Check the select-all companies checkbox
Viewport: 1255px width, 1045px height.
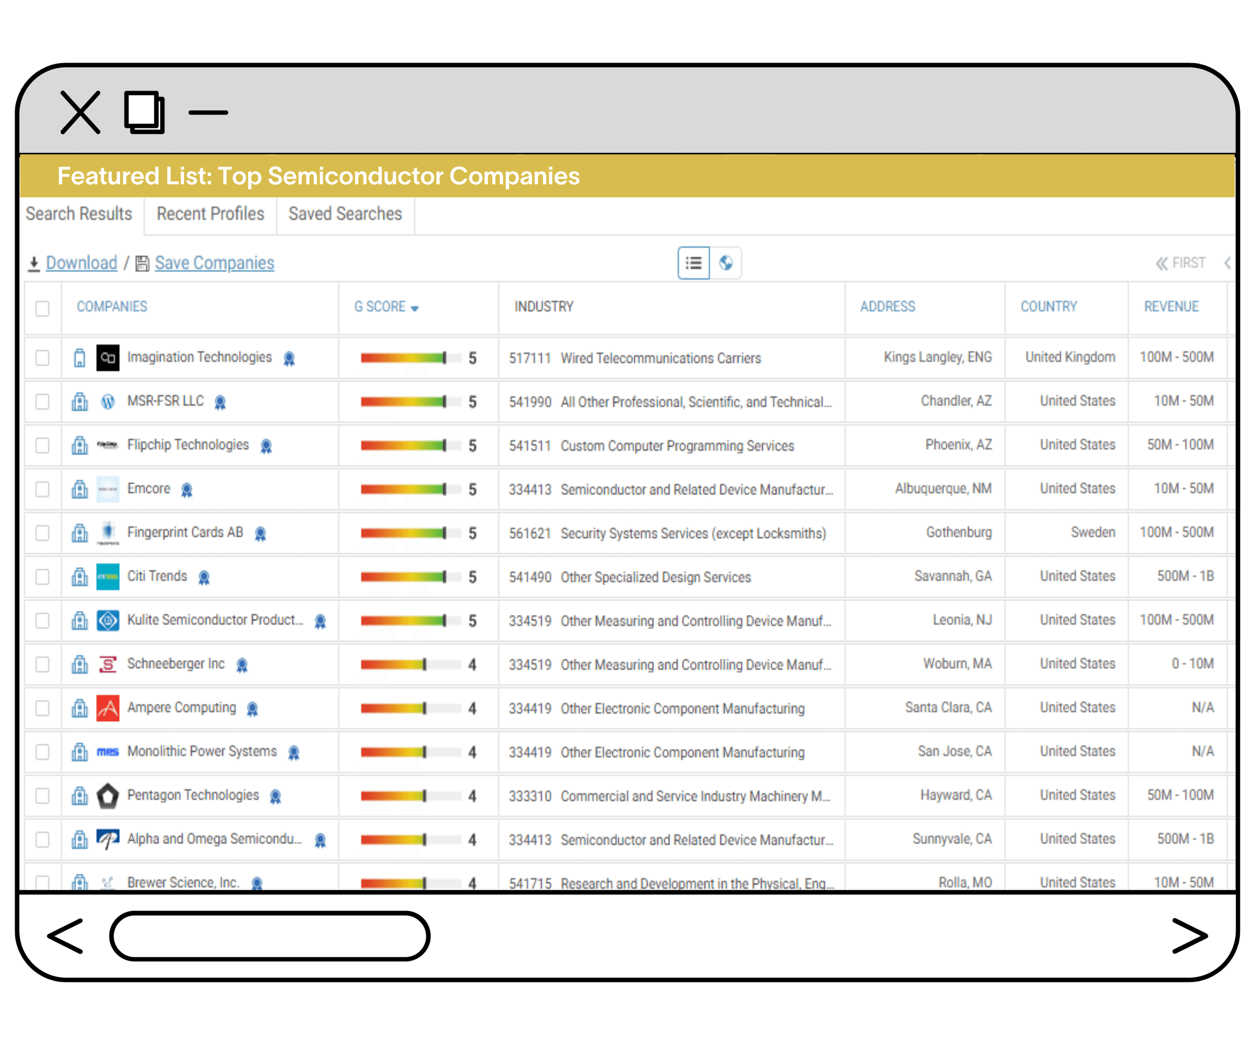(43, 308)
